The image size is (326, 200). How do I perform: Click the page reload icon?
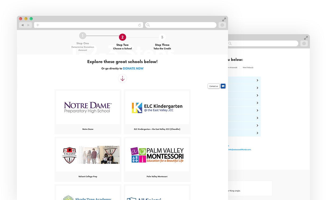(140, 25)
